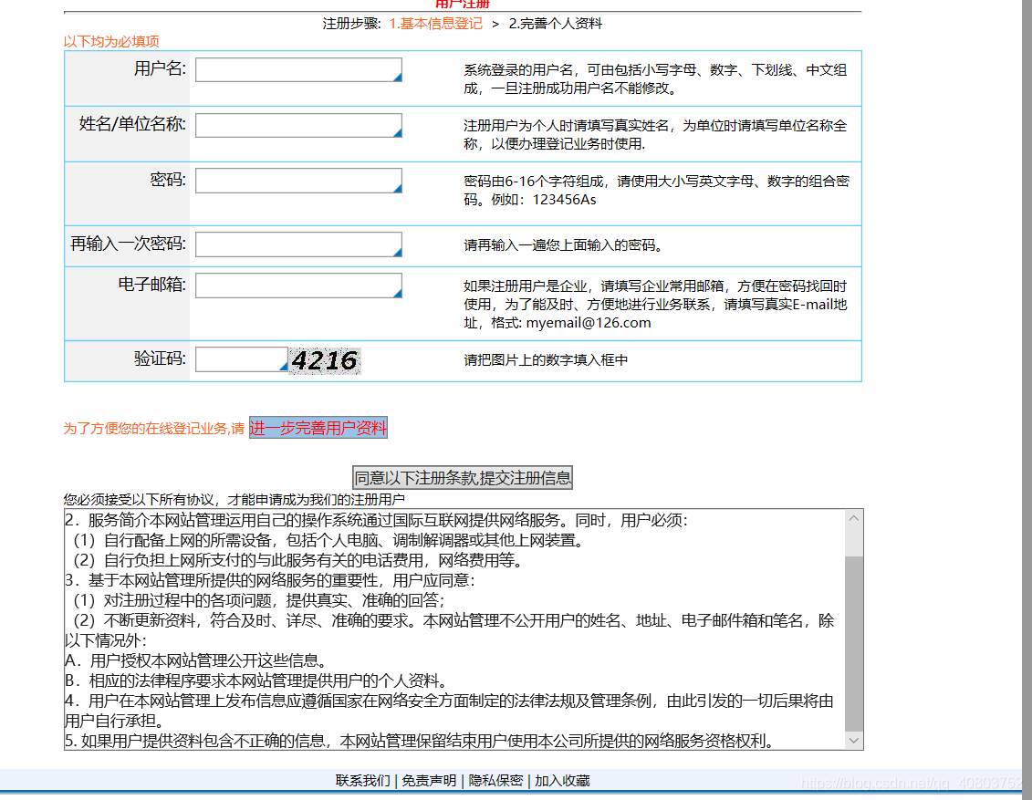This screenshot has width=1032, height=800.
Task: Click hint text 请把图片上的数字填入框中
Action: (x=546, y=360)
